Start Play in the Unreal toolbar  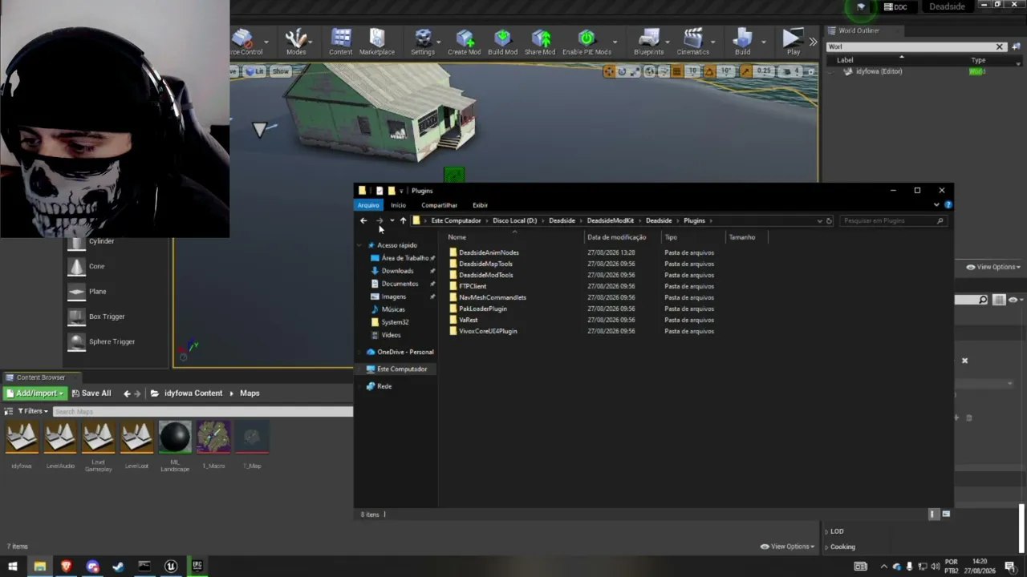click(x=793, y=42)
